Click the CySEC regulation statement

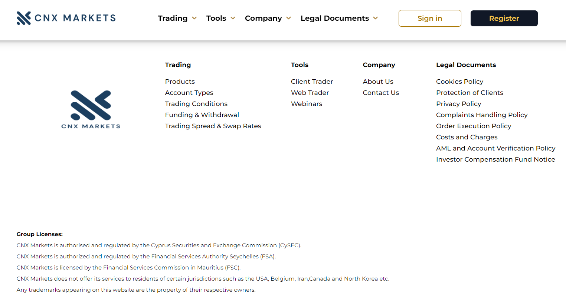[x=159, y=245]
